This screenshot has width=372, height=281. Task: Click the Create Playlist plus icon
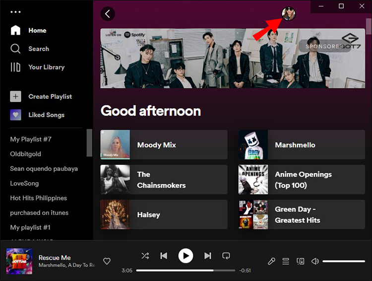[x=15, y=96]
